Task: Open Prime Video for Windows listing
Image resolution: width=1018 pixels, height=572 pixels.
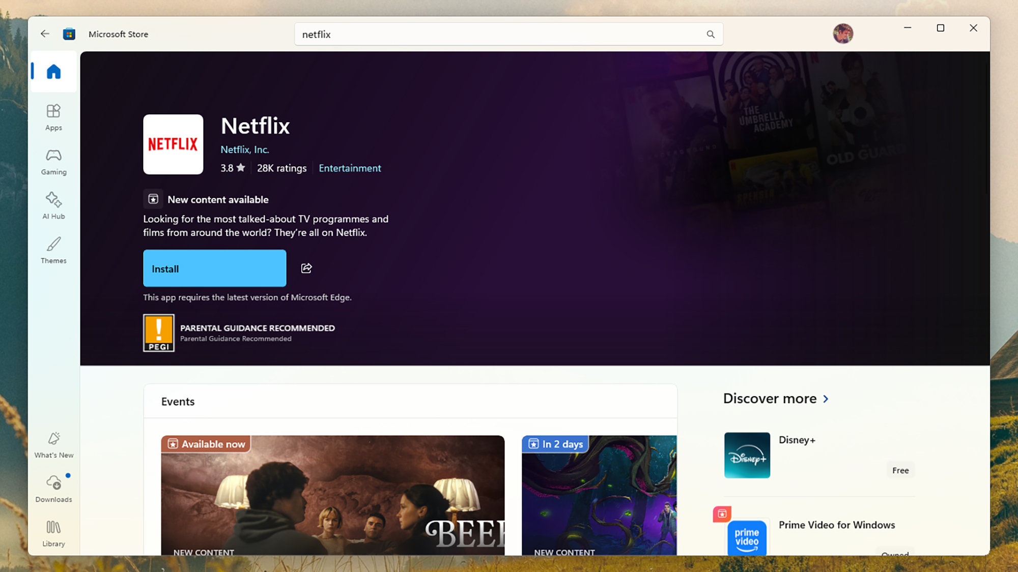Action: (837, 525)
